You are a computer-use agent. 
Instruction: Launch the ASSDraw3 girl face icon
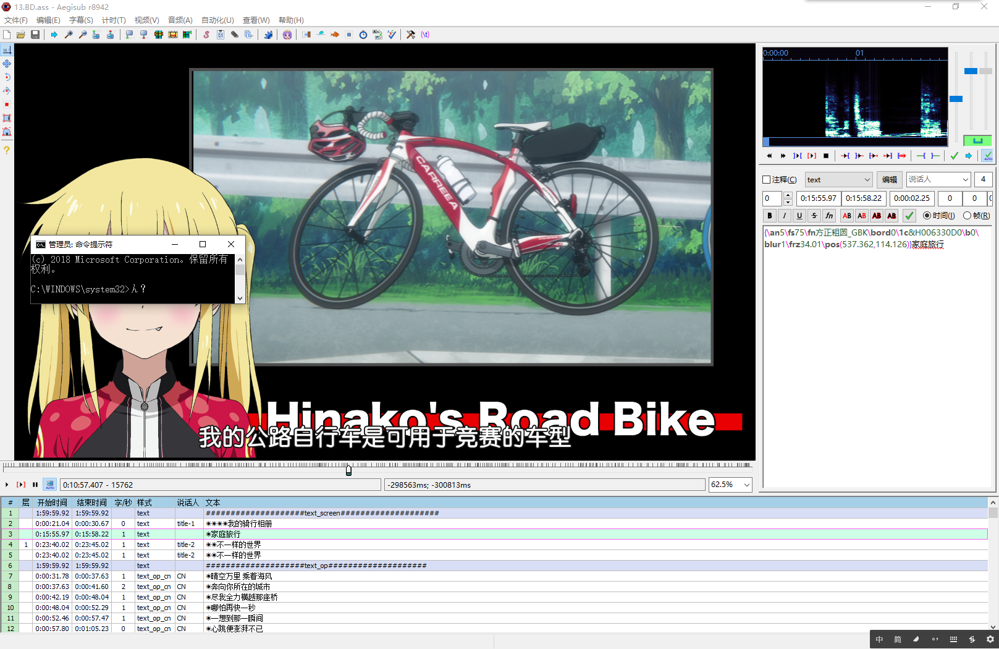click(x=287, y=35)
